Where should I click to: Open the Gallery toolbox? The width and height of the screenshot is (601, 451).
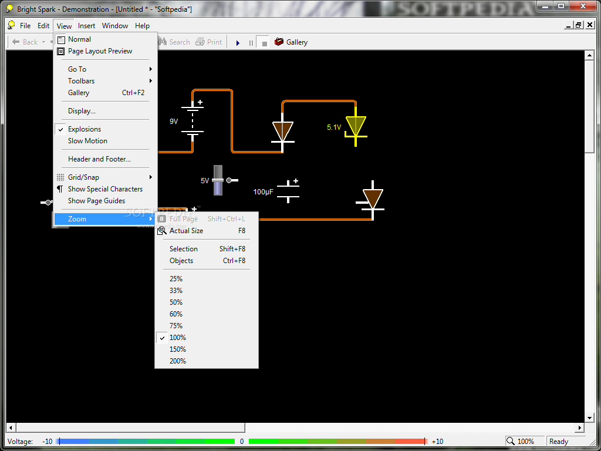click(291, 42)
